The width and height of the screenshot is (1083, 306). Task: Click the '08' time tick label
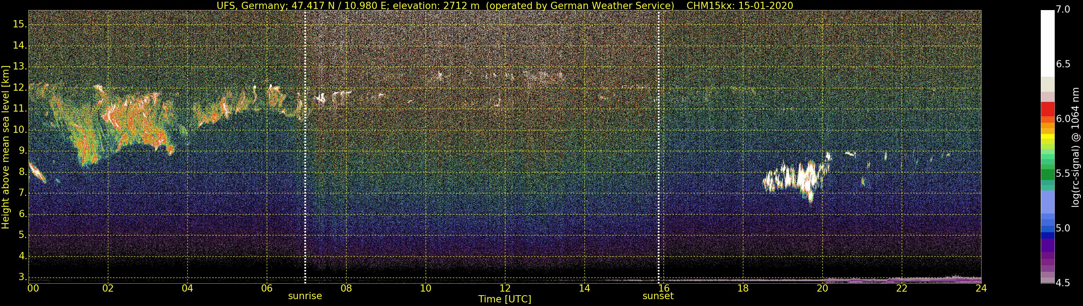point(346,288)
